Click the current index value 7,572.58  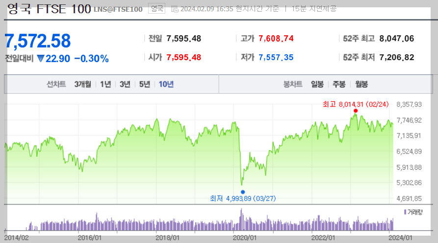38,41
